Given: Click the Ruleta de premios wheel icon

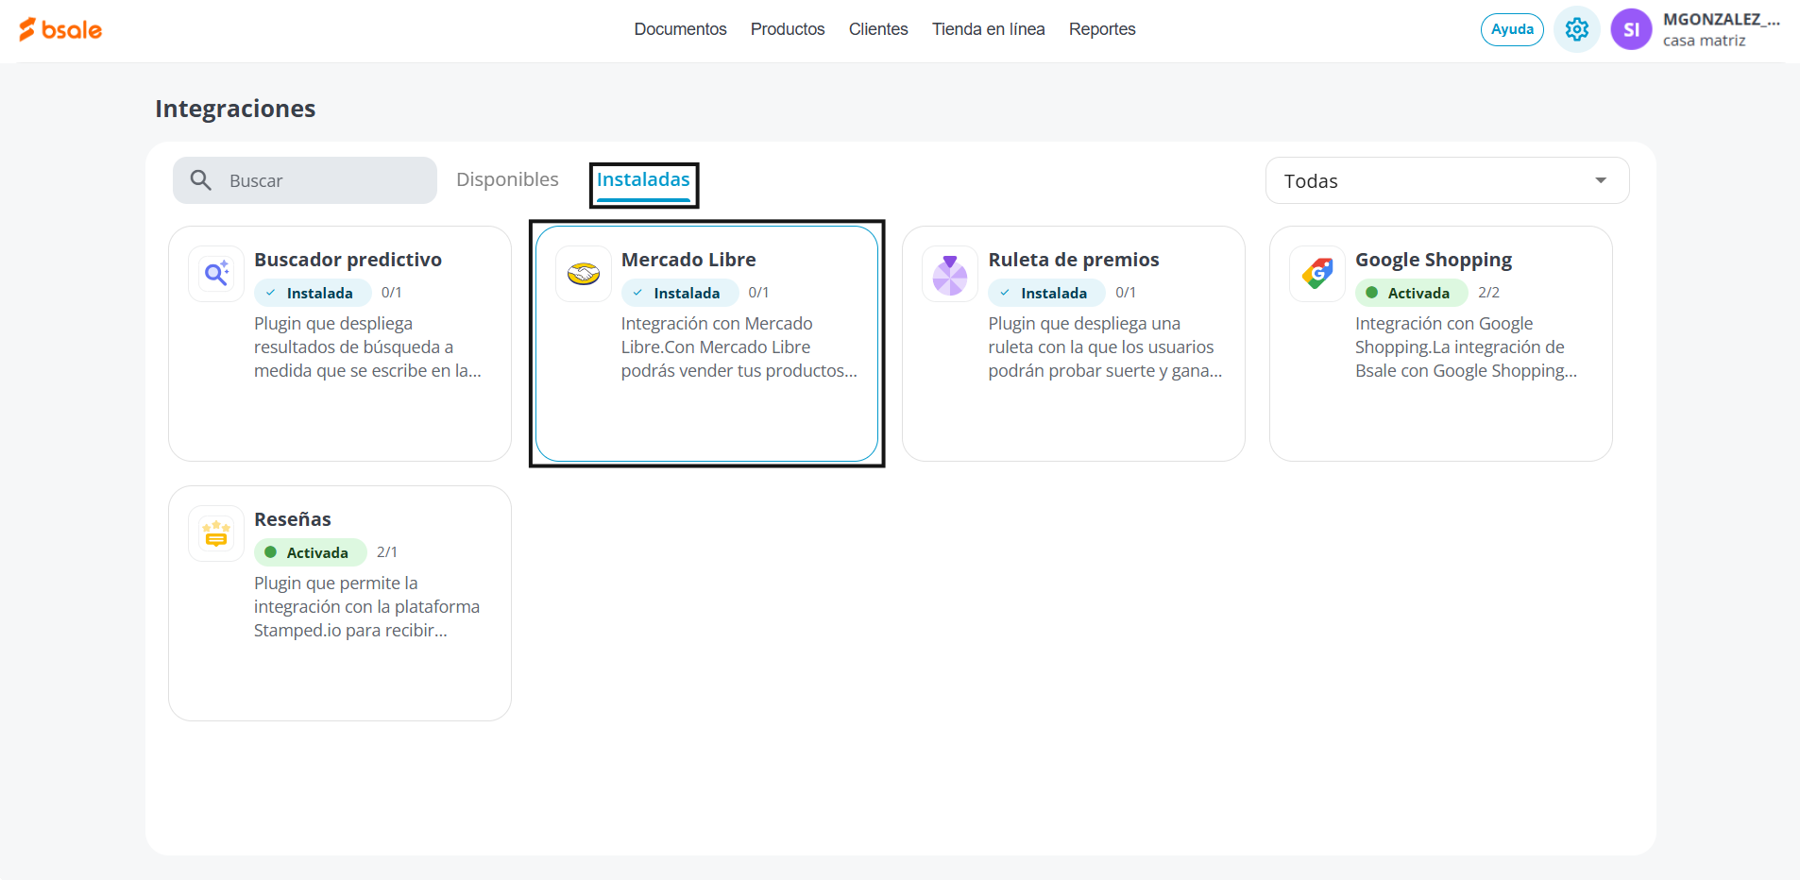Looking at the screenshot, I should point(950,274).
